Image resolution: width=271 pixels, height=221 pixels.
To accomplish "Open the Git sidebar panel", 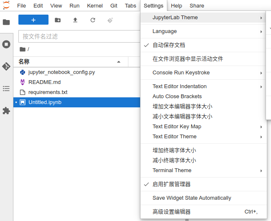I will [6, 66].
